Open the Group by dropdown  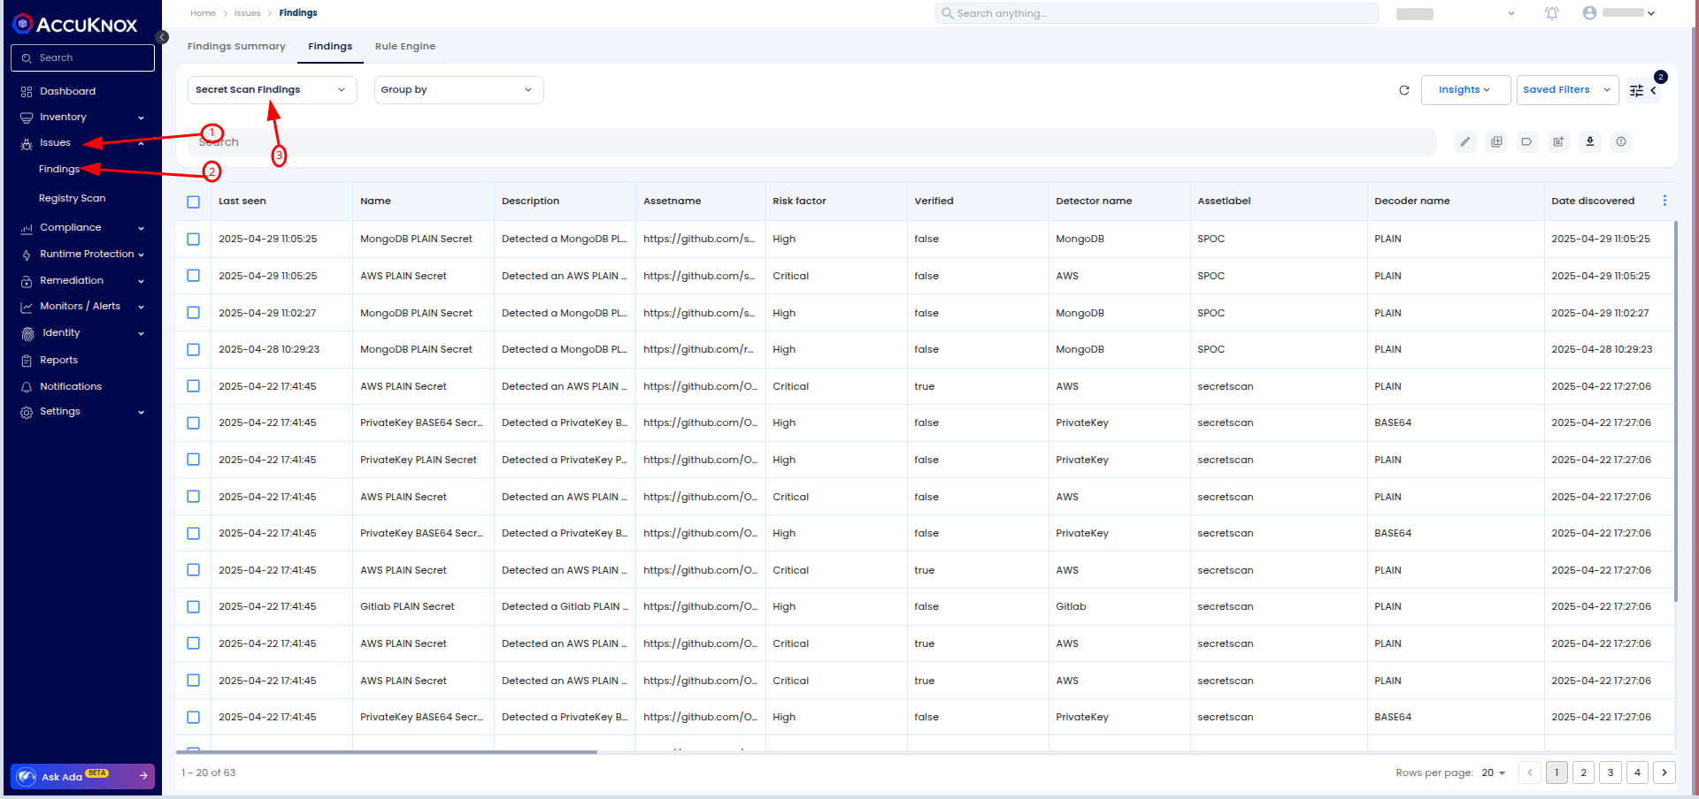pos(457,90)
